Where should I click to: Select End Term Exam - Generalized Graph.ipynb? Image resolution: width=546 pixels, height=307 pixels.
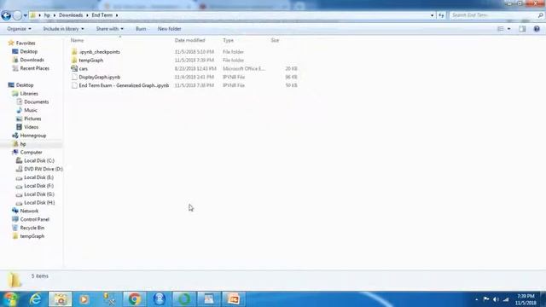click(124, 85)
